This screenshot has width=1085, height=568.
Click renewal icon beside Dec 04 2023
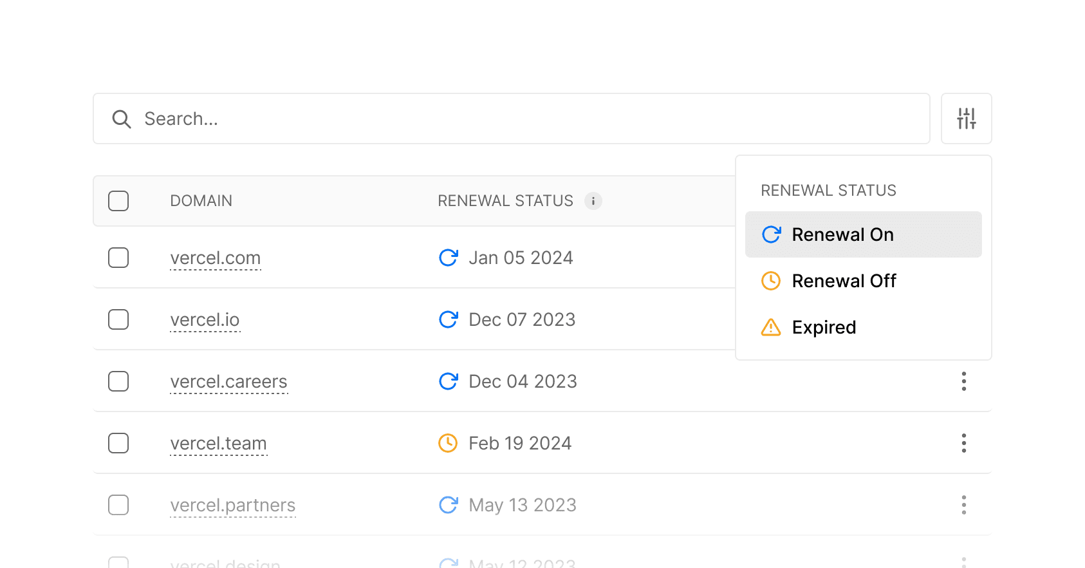click(x=448, y=381)
